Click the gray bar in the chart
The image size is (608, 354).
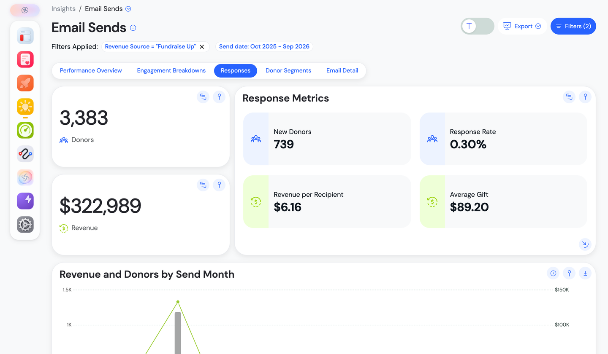178,333
